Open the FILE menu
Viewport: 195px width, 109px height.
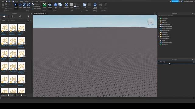(2, 1)
